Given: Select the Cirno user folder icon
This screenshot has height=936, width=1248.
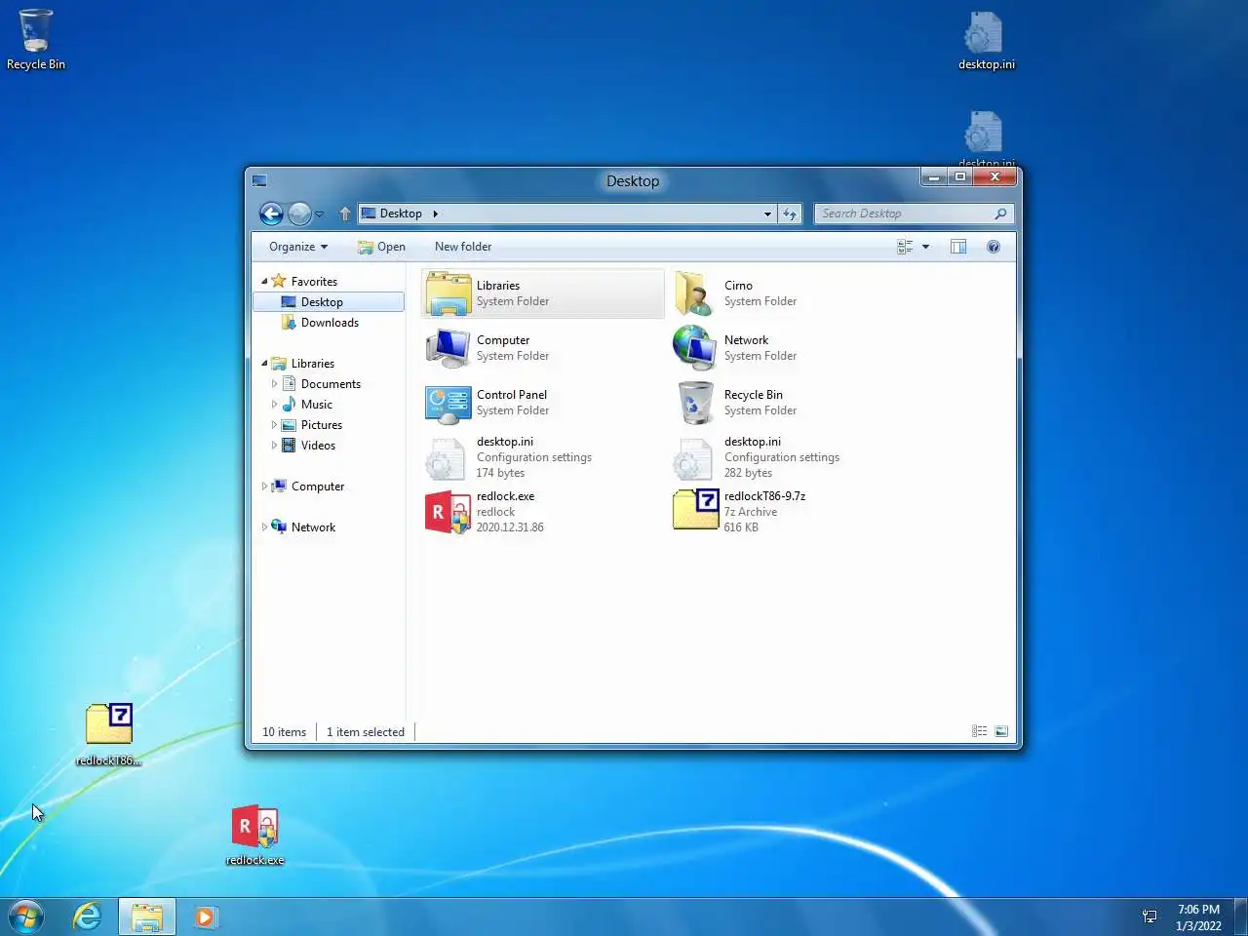Looking at the screenshot, I should click(694, 293).
